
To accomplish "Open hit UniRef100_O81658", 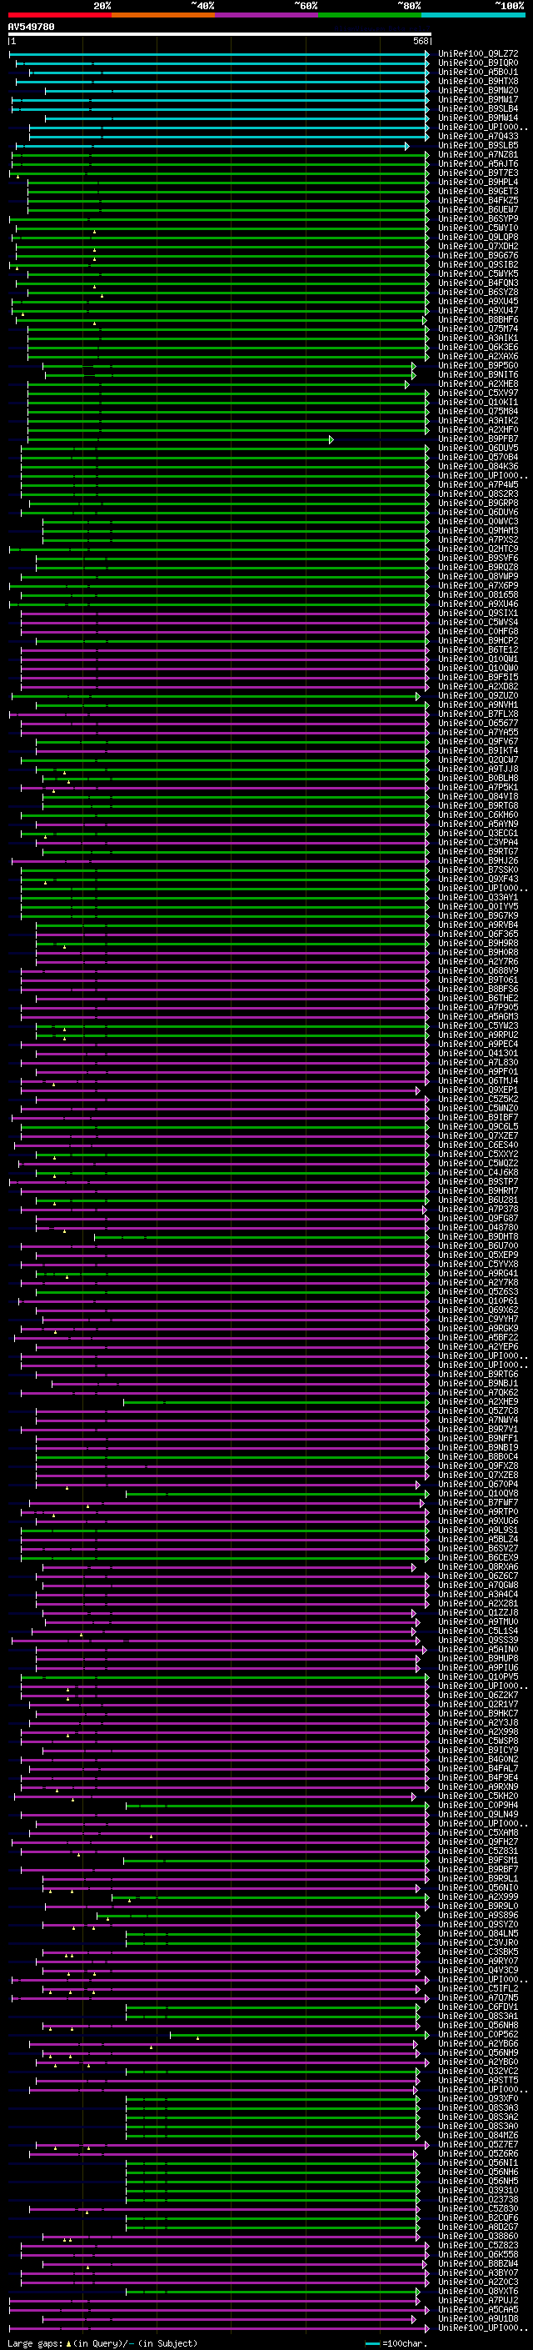I will [478, 594].
